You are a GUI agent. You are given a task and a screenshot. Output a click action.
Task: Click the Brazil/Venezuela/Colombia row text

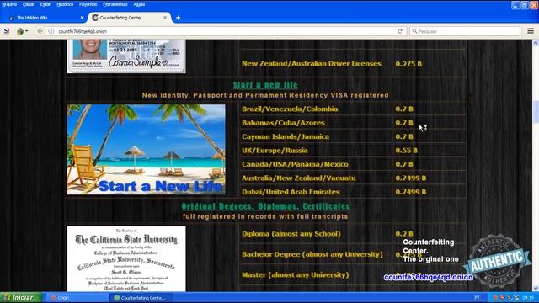click(290, 109)
